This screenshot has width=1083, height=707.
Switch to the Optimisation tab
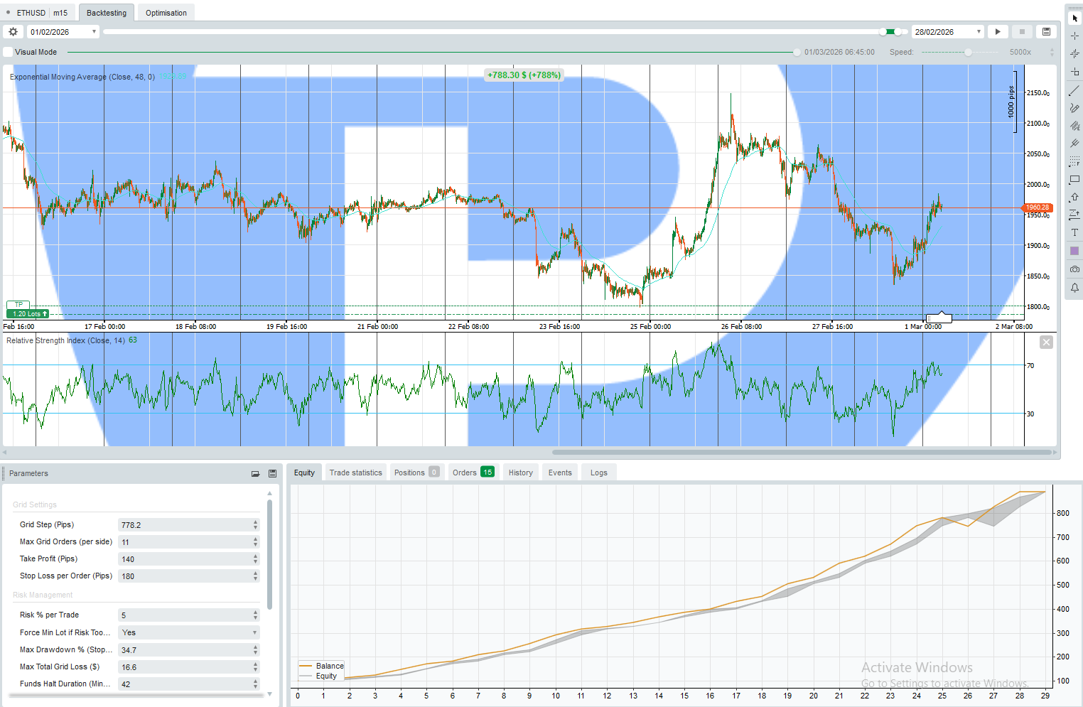pos(166,13)
